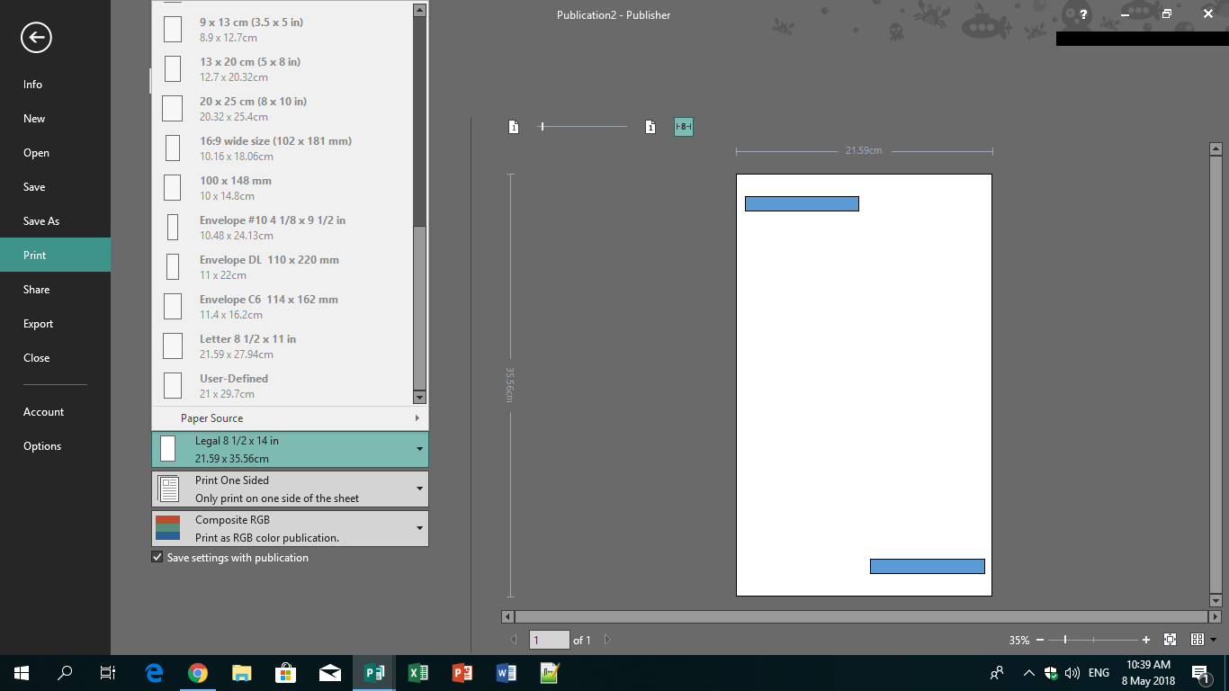The image size is (1229, 691).
Task: Open Publisher Help question mark
Action: (x=1083, y=14)
